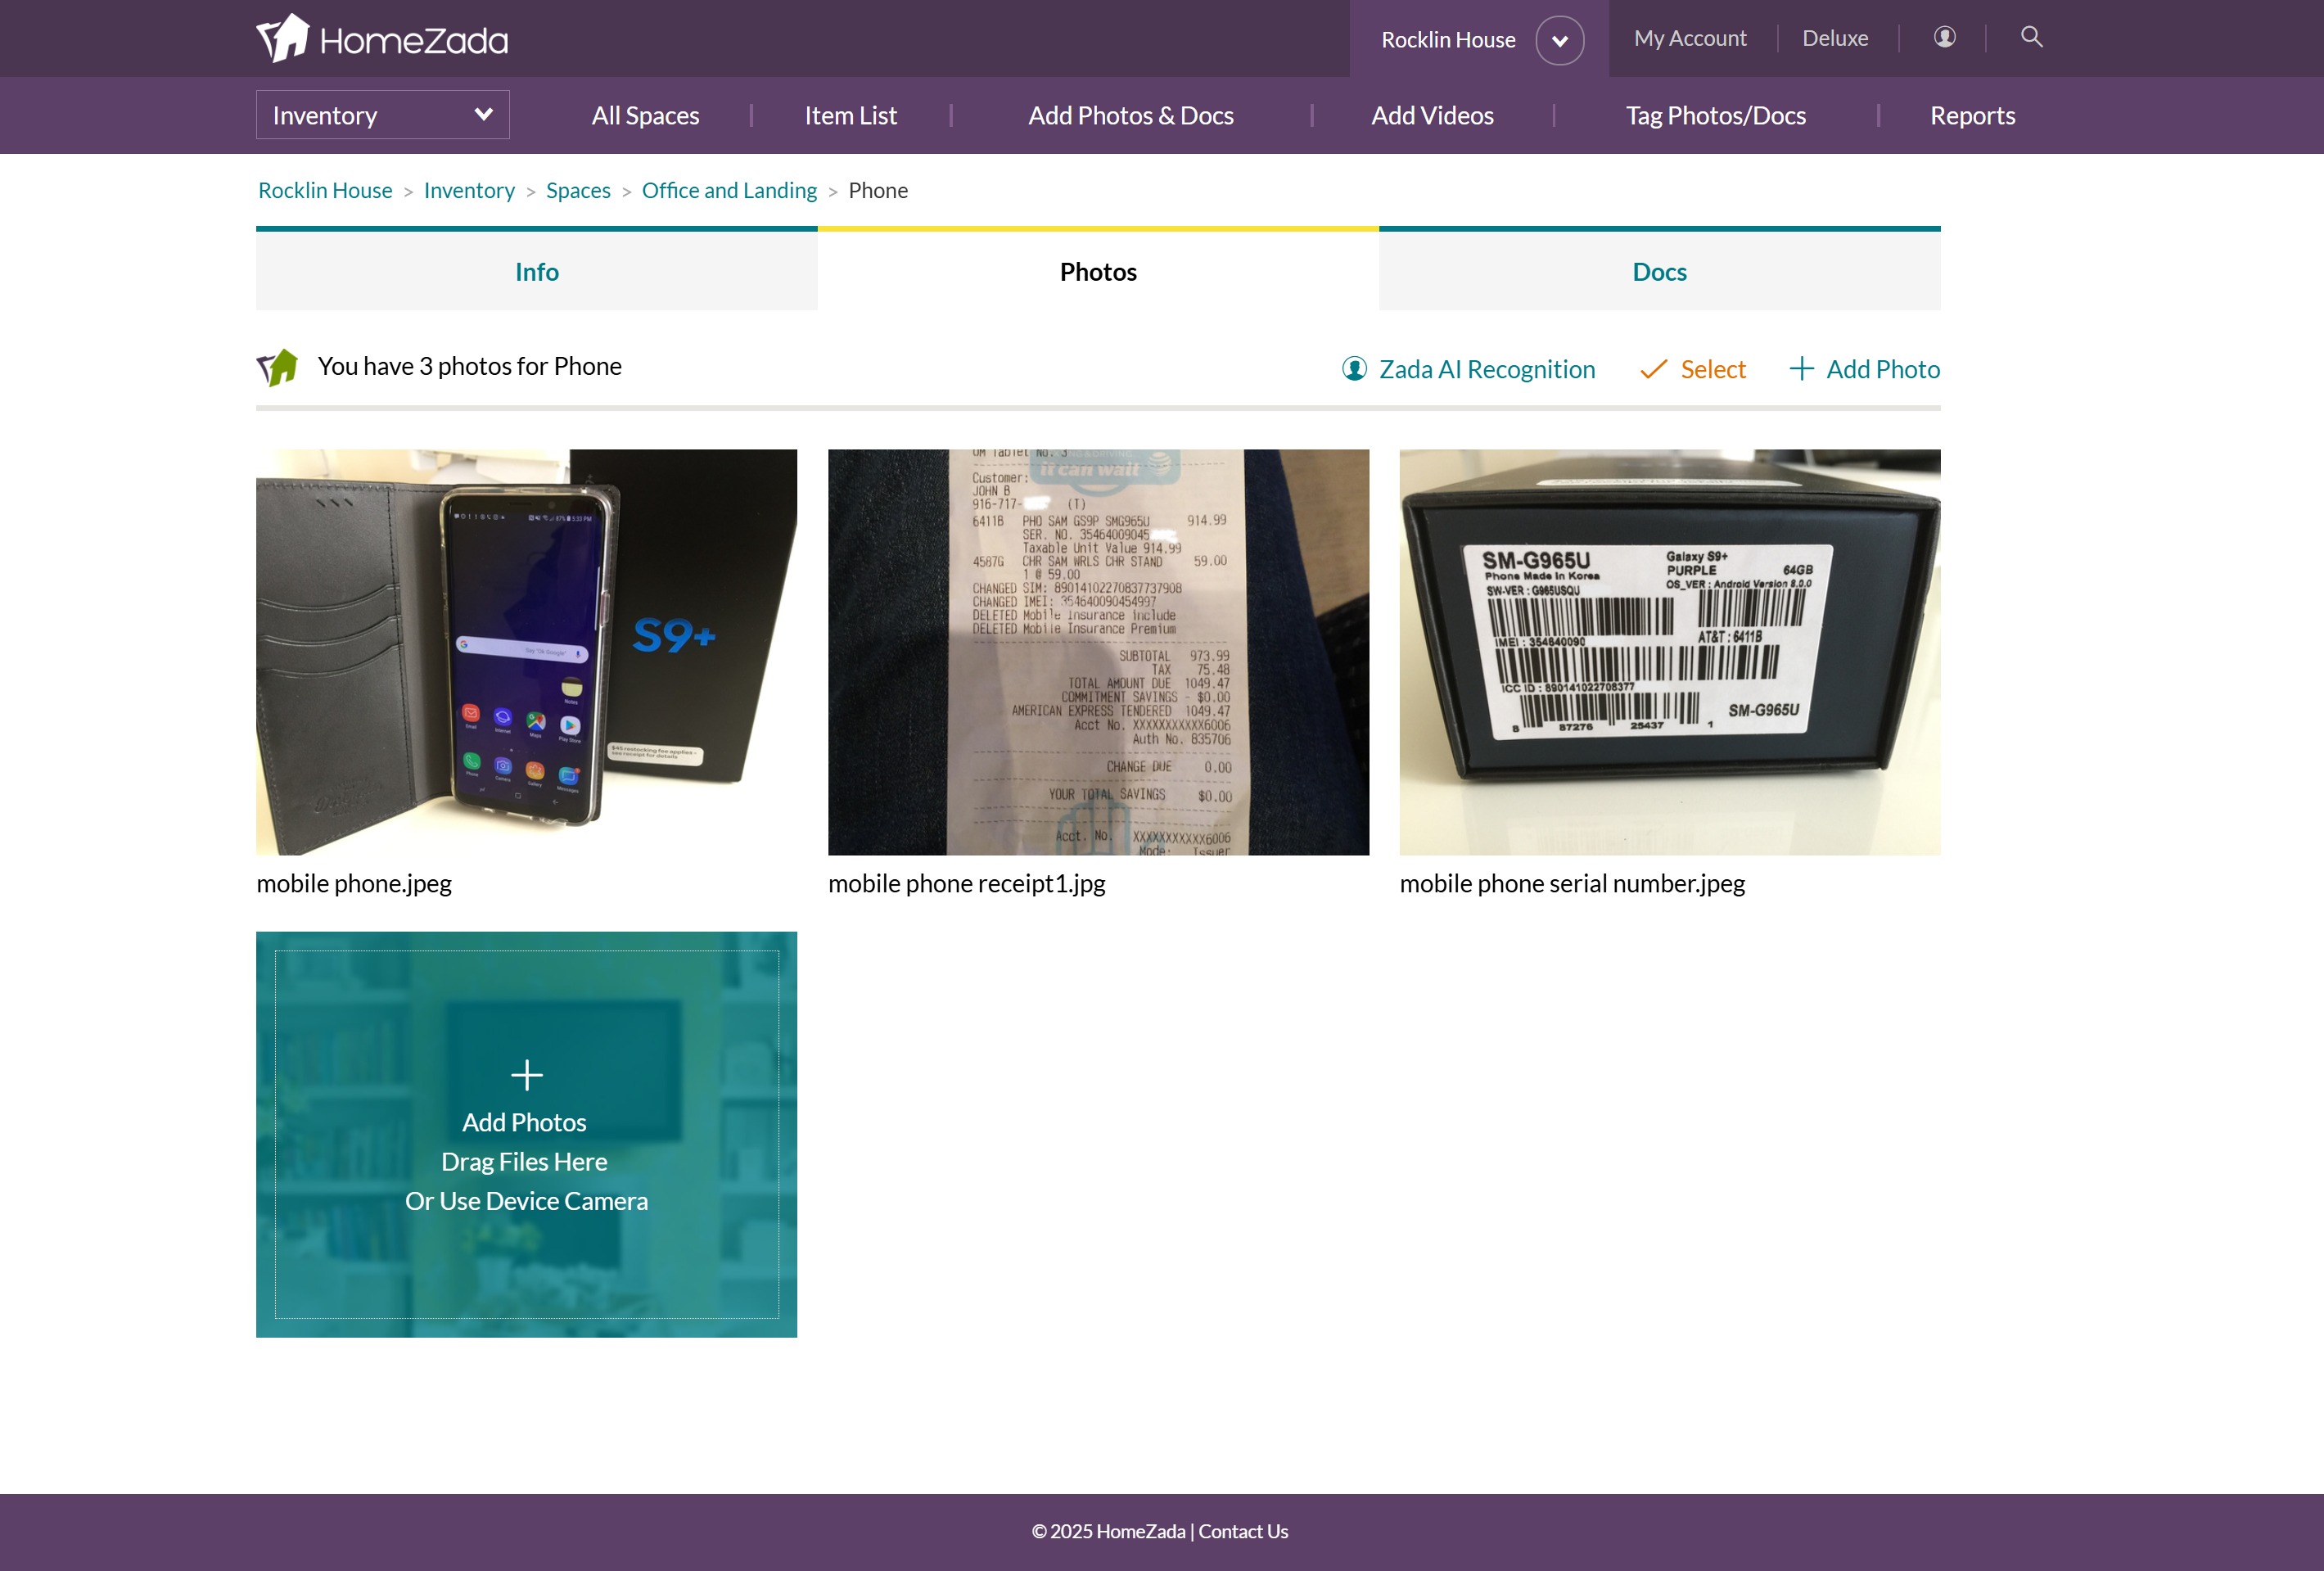Open the Inventory section dropdown
This screenshot has width=2324, height=1571.
pyautogui.click(x=382, y=115)
